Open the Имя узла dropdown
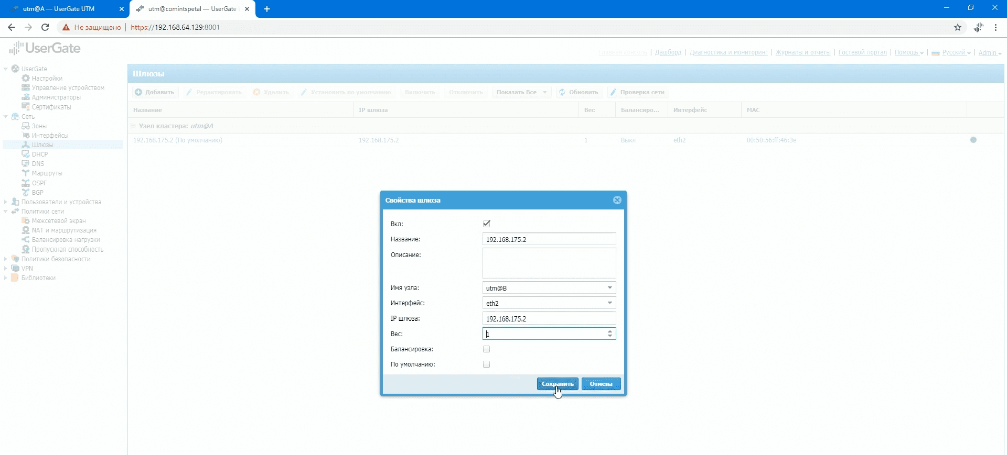1007x455 pixels. coord(610,288)
